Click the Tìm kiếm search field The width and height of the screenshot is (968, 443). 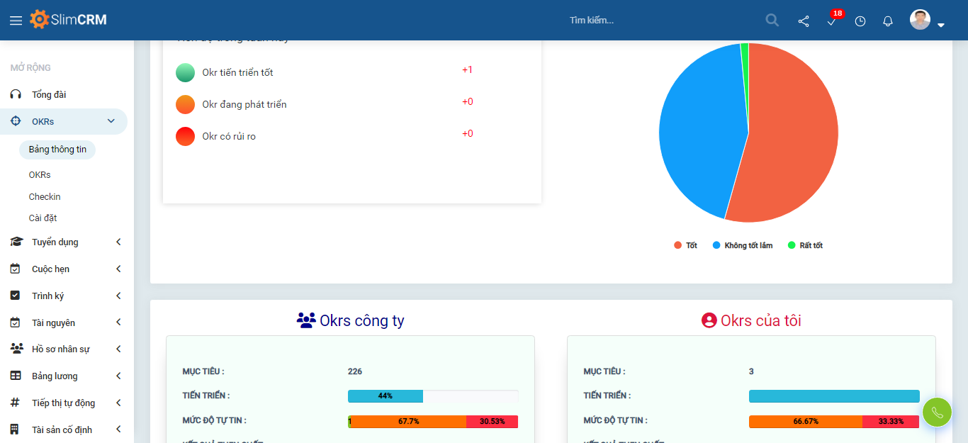(x=638, y=21)
